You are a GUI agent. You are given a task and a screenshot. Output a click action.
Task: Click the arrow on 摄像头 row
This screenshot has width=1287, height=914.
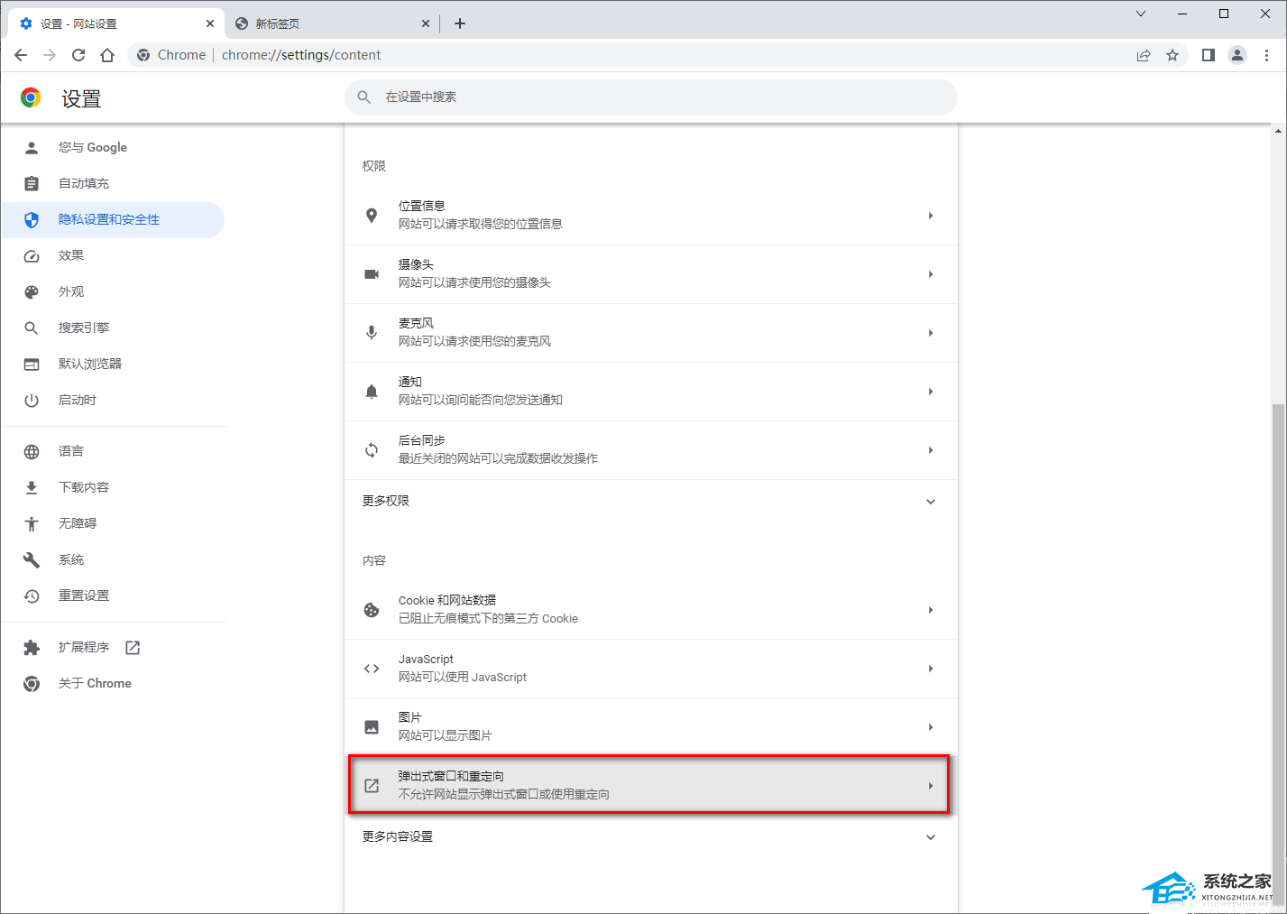(931, 274)
